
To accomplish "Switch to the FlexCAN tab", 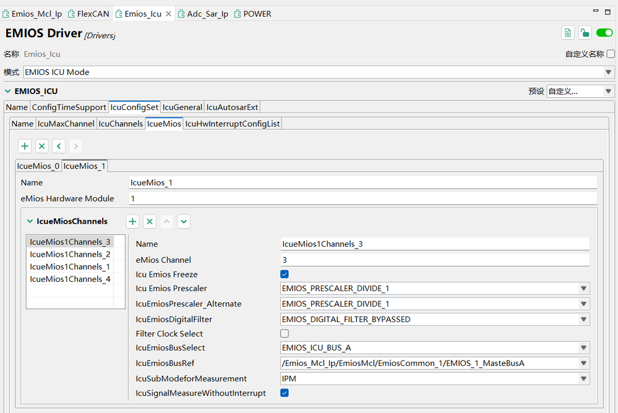I will (88, 13).
